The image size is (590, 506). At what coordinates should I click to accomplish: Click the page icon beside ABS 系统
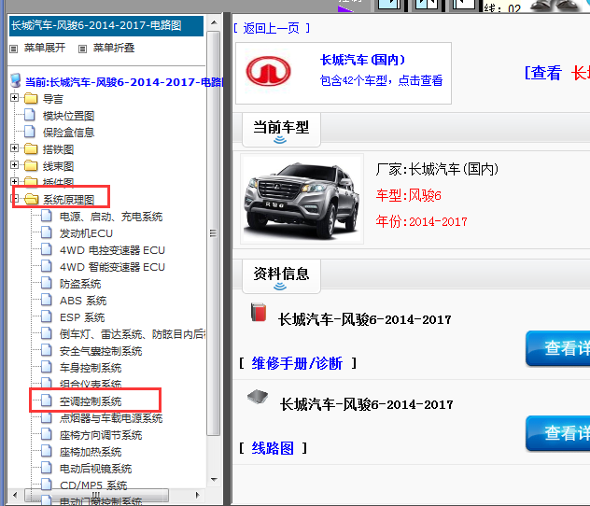tap(47, 300)
